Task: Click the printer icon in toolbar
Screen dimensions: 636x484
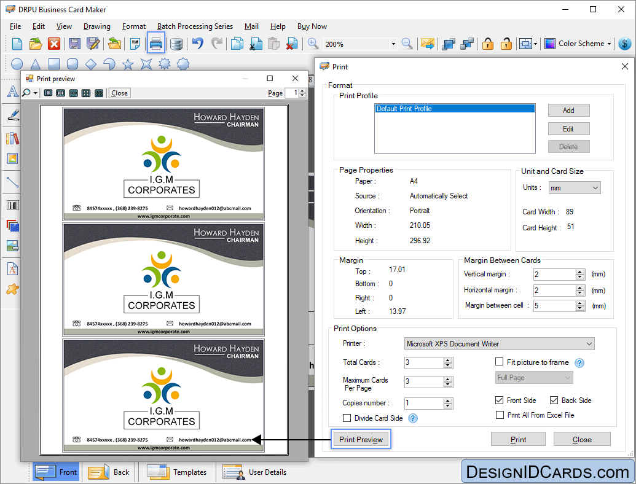Action: (156, 44)
